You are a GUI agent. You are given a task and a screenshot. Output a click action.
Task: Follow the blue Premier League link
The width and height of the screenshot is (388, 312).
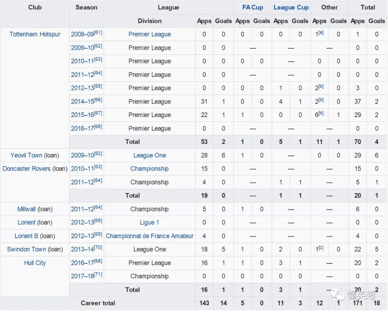[149, 35]
